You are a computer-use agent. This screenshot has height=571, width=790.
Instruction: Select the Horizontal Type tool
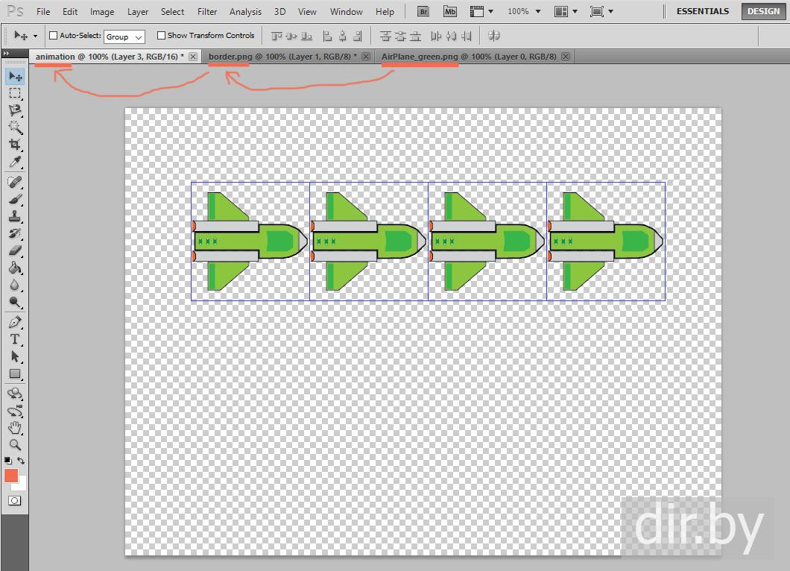[15, 339]
